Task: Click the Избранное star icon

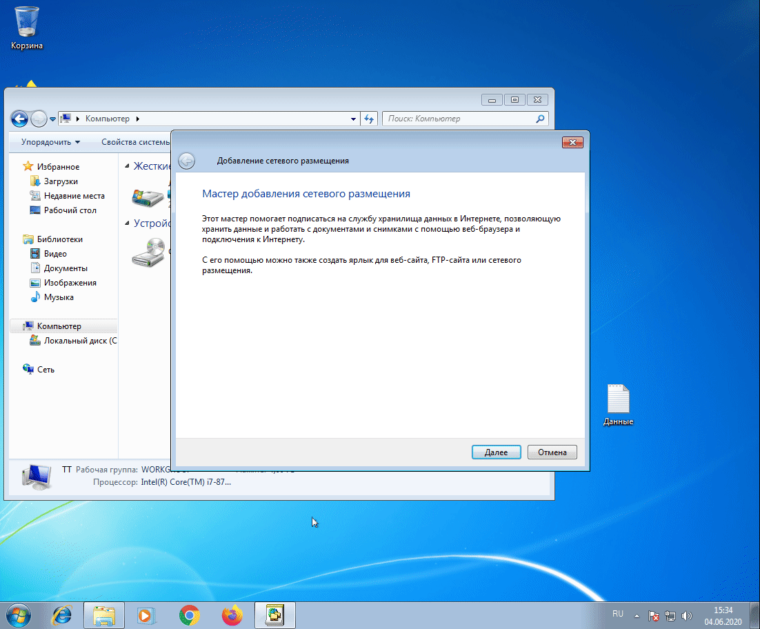Action: tap(28, 166)
